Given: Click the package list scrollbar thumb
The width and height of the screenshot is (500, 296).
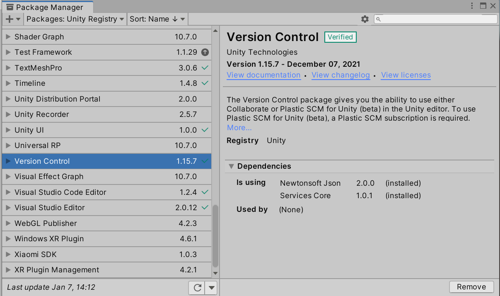Looking at the screenshot, I should (215, 237).
